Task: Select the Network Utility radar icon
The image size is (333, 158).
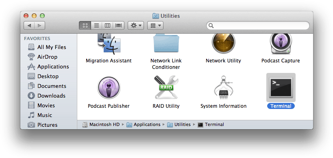Action: point(223,43)
